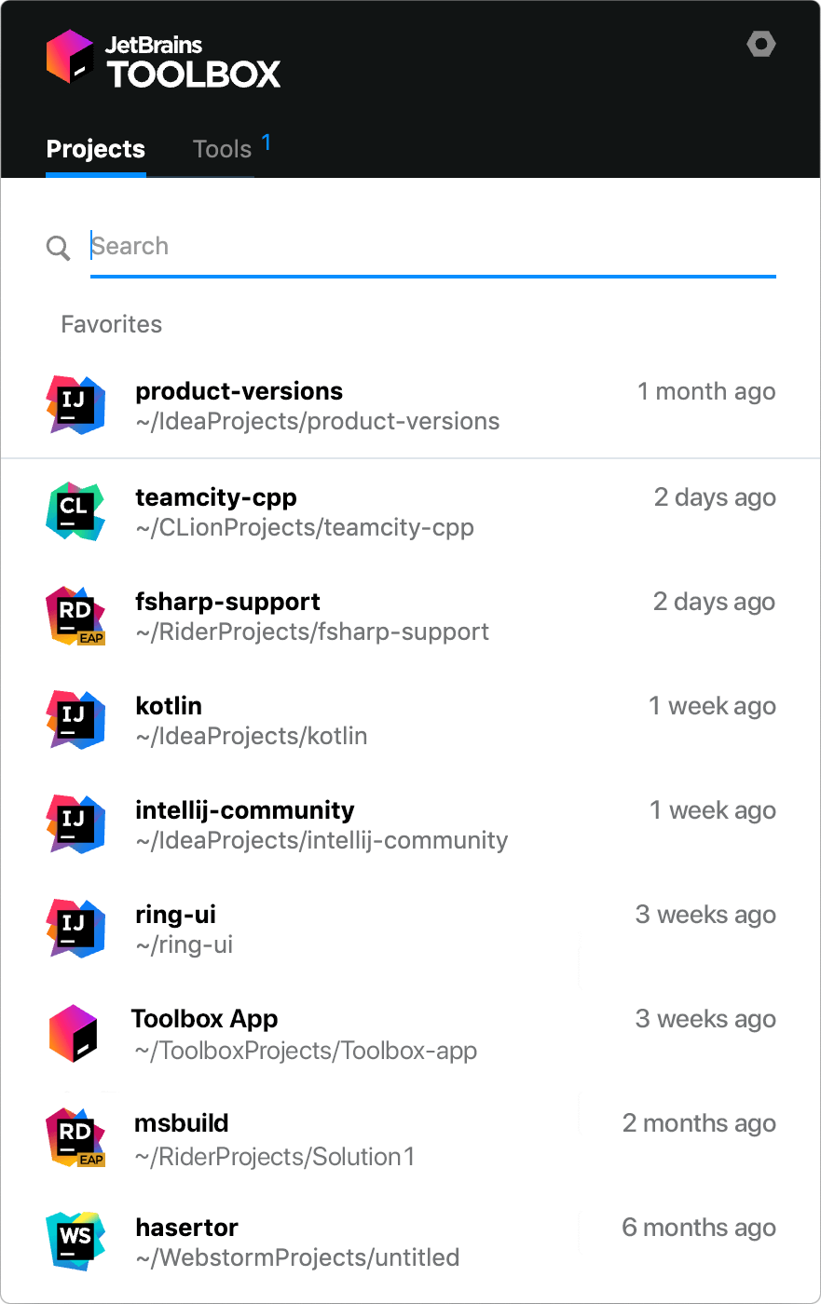Click the JetBrains Toolbox logo

(164, 59)
